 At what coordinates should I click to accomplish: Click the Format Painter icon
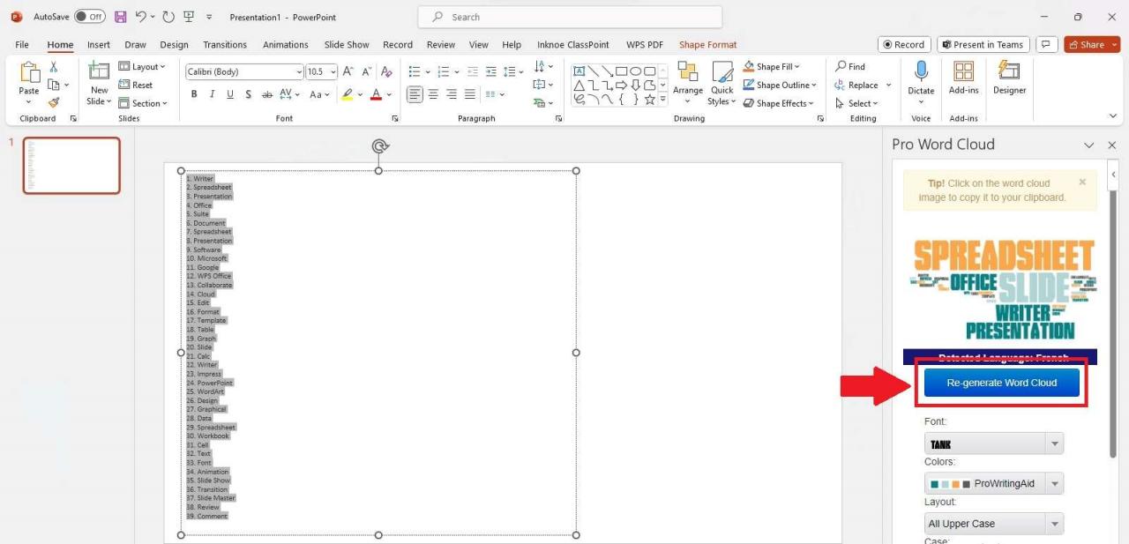[x=54, y=103]
